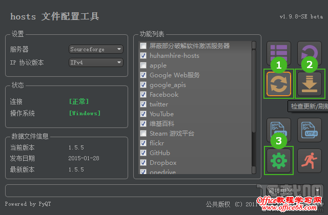Uncheck the YouTube checkbox

(x=143, y=114)
